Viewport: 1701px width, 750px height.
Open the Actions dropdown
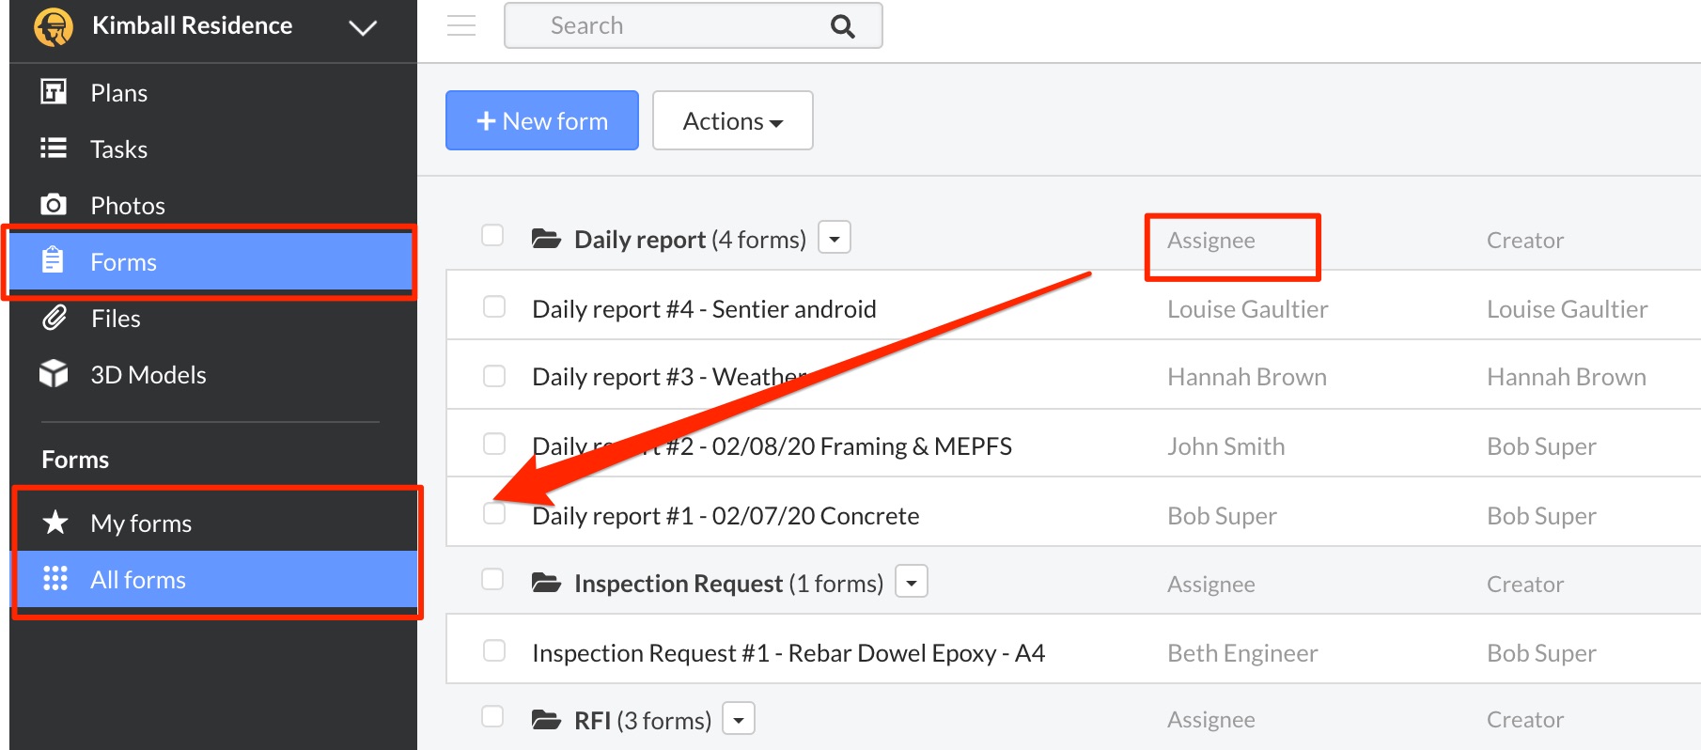point(732,121)
